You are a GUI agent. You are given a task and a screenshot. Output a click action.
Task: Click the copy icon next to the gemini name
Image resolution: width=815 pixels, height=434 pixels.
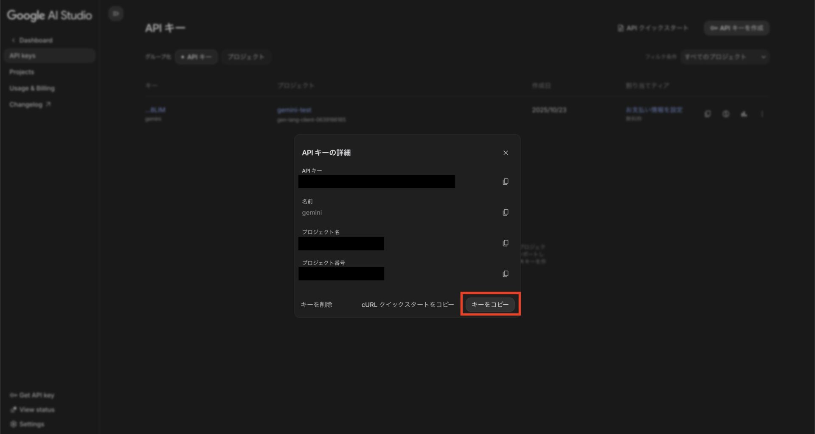pyautogui.click(x=505, y=212)
